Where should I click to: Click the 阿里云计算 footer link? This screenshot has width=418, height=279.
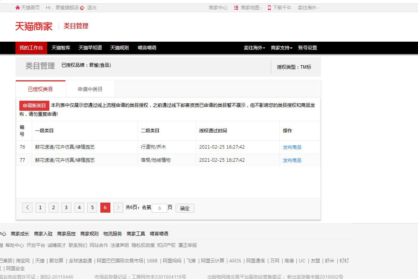click(212, 260)
